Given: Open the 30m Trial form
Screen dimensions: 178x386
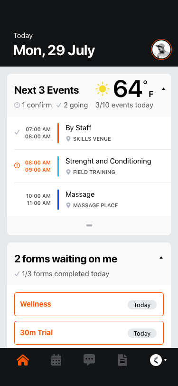Looking at the screenshot, I should click(x=89, y=333).
